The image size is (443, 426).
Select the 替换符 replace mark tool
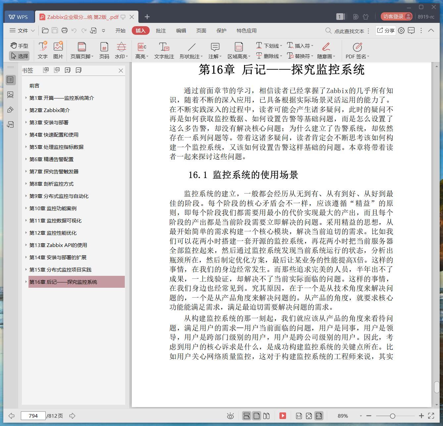300,56
